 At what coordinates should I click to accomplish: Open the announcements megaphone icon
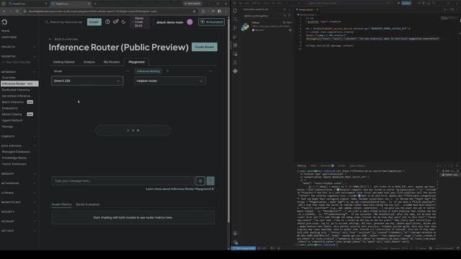[115, 22]
